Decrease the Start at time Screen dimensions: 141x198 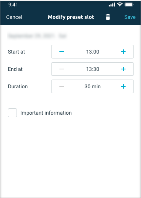(62, 52)
